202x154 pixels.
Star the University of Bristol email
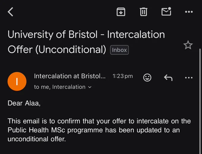pyautogui.click(x=188, y=45)
